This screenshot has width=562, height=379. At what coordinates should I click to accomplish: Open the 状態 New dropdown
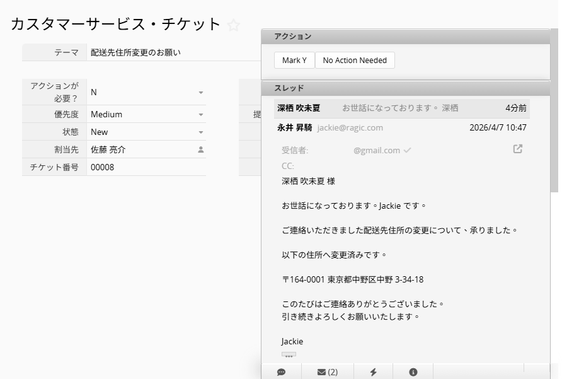click(x=201, y=132)
